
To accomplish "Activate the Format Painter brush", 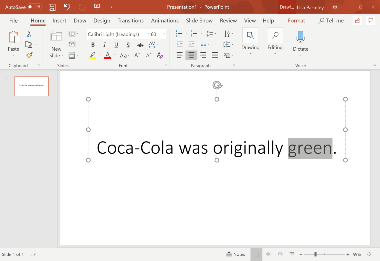I will pyautogui.click(x=29, y=55).
